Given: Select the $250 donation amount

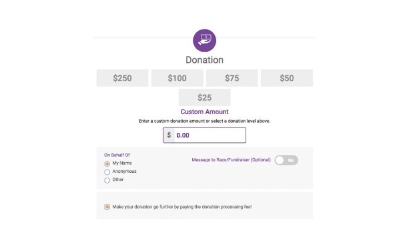Looking at the screenshot, I should click(122, 78).
